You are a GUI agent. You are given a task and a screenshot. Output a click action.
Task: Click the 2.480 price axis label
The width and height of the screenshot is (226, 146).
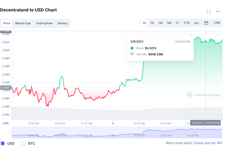pos(6,58)
